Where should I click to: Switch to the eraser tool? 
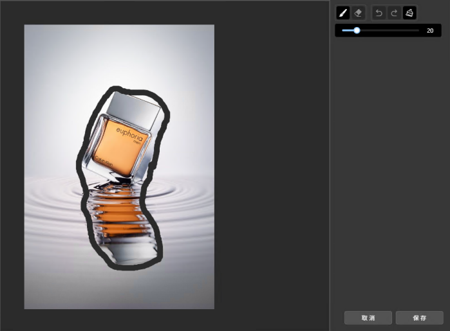click(x=359, y=13)
